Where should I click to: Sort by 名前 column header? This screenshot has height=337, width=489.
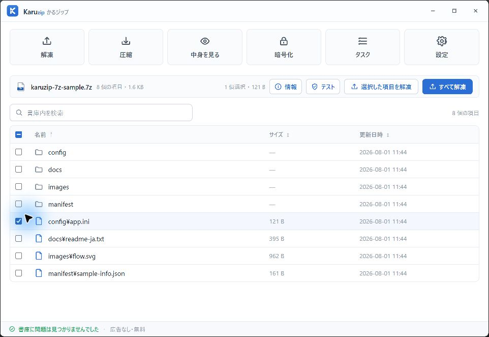(43, 134)
